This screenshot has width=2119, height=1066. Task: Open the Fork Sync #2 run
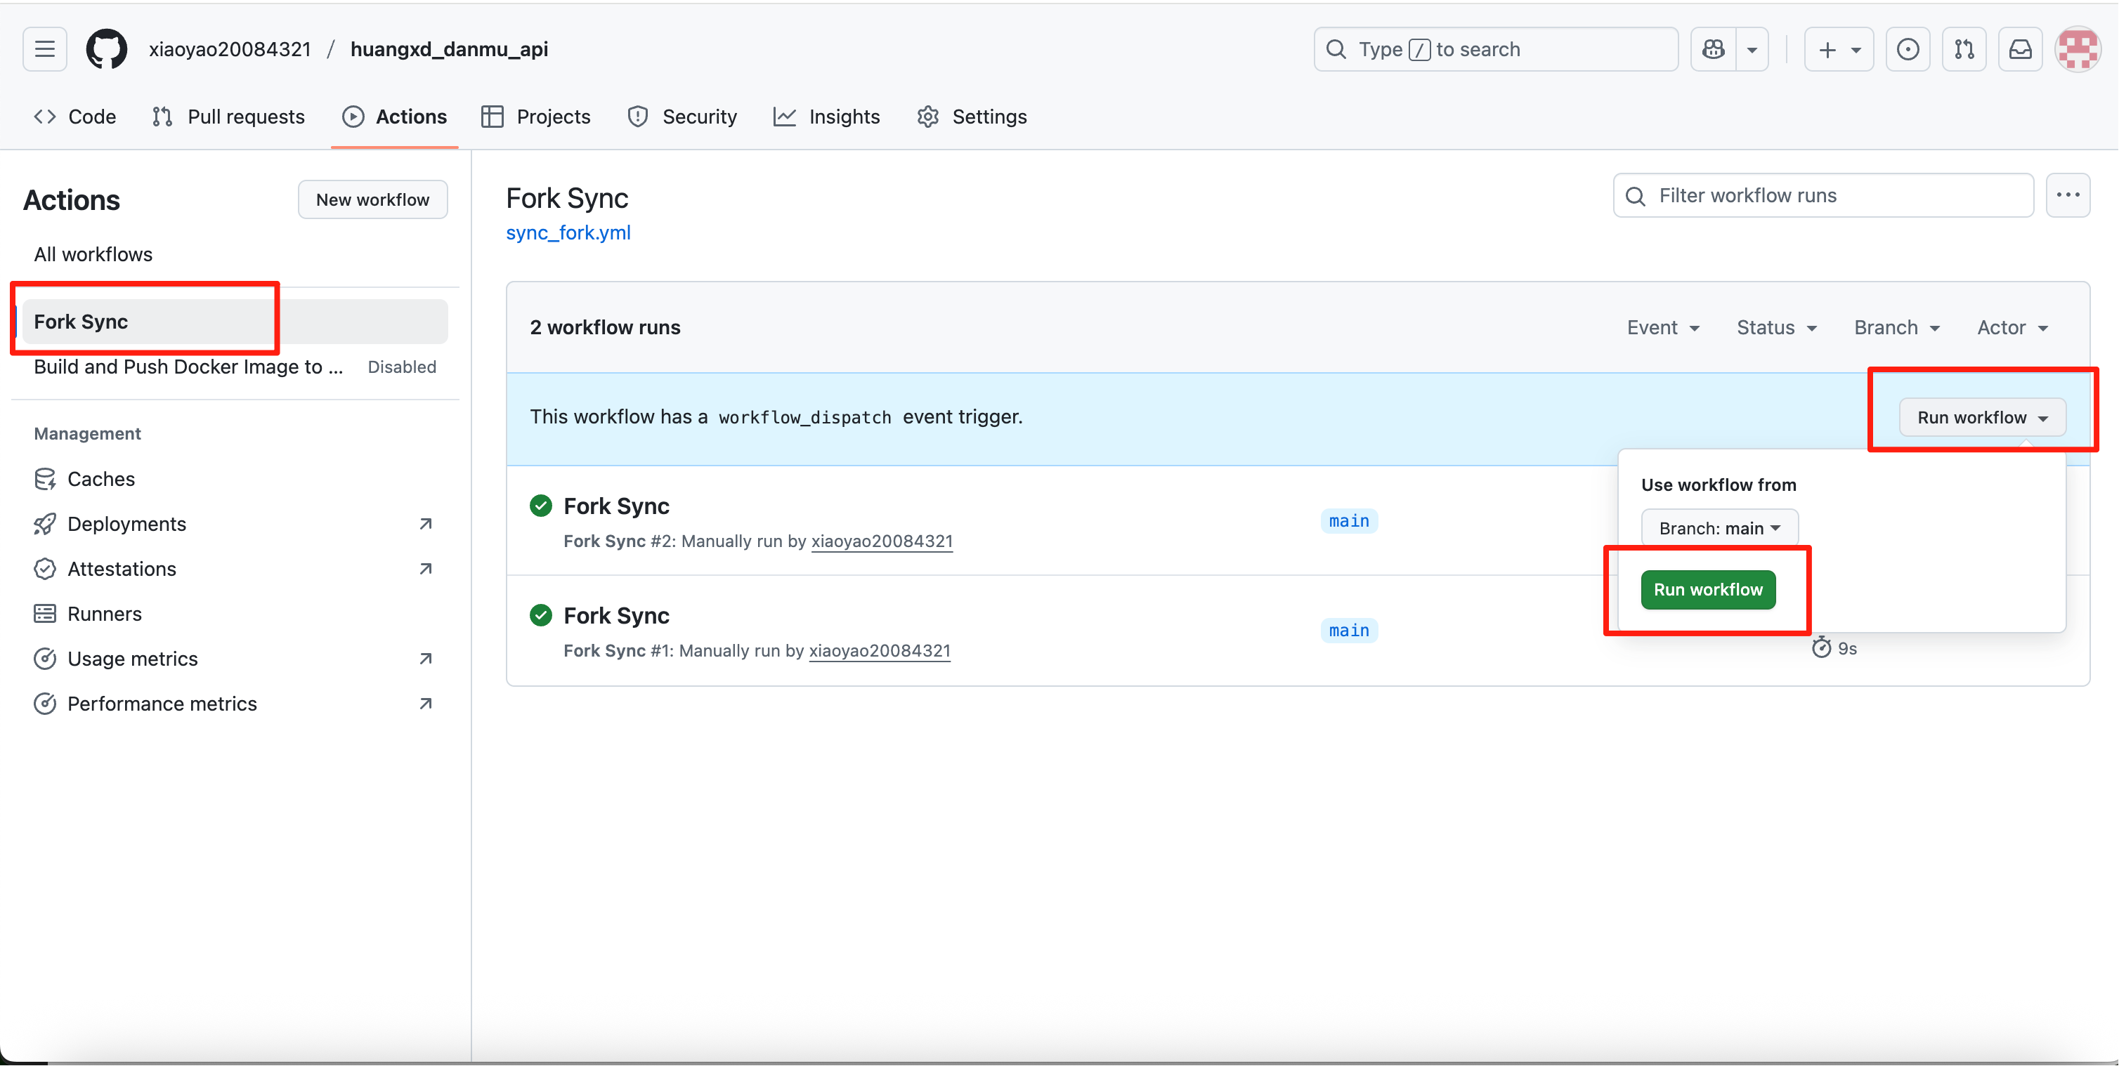coord(616,506)
